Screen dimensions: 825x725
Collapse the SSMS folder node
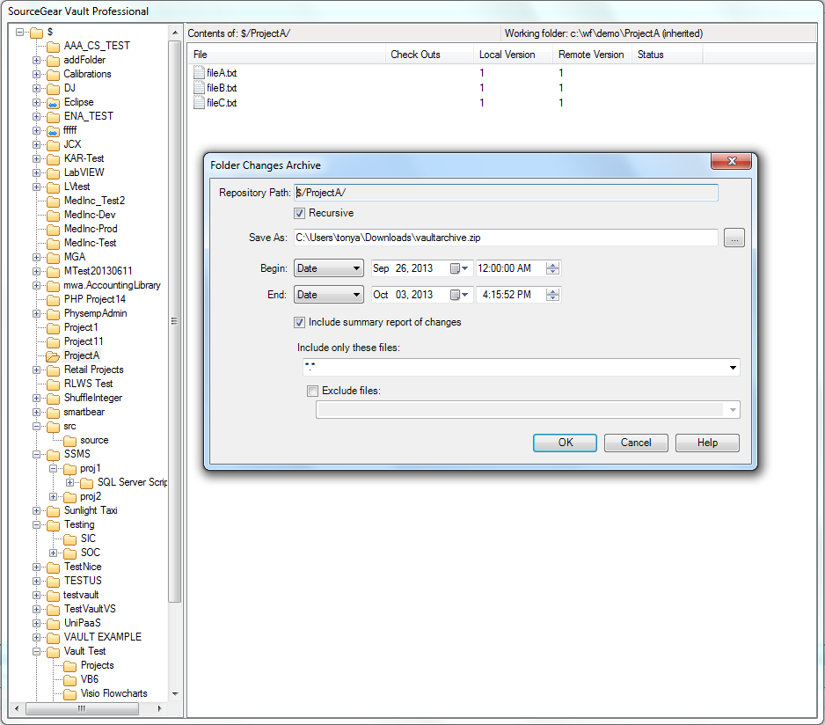[x=36, y=454]
